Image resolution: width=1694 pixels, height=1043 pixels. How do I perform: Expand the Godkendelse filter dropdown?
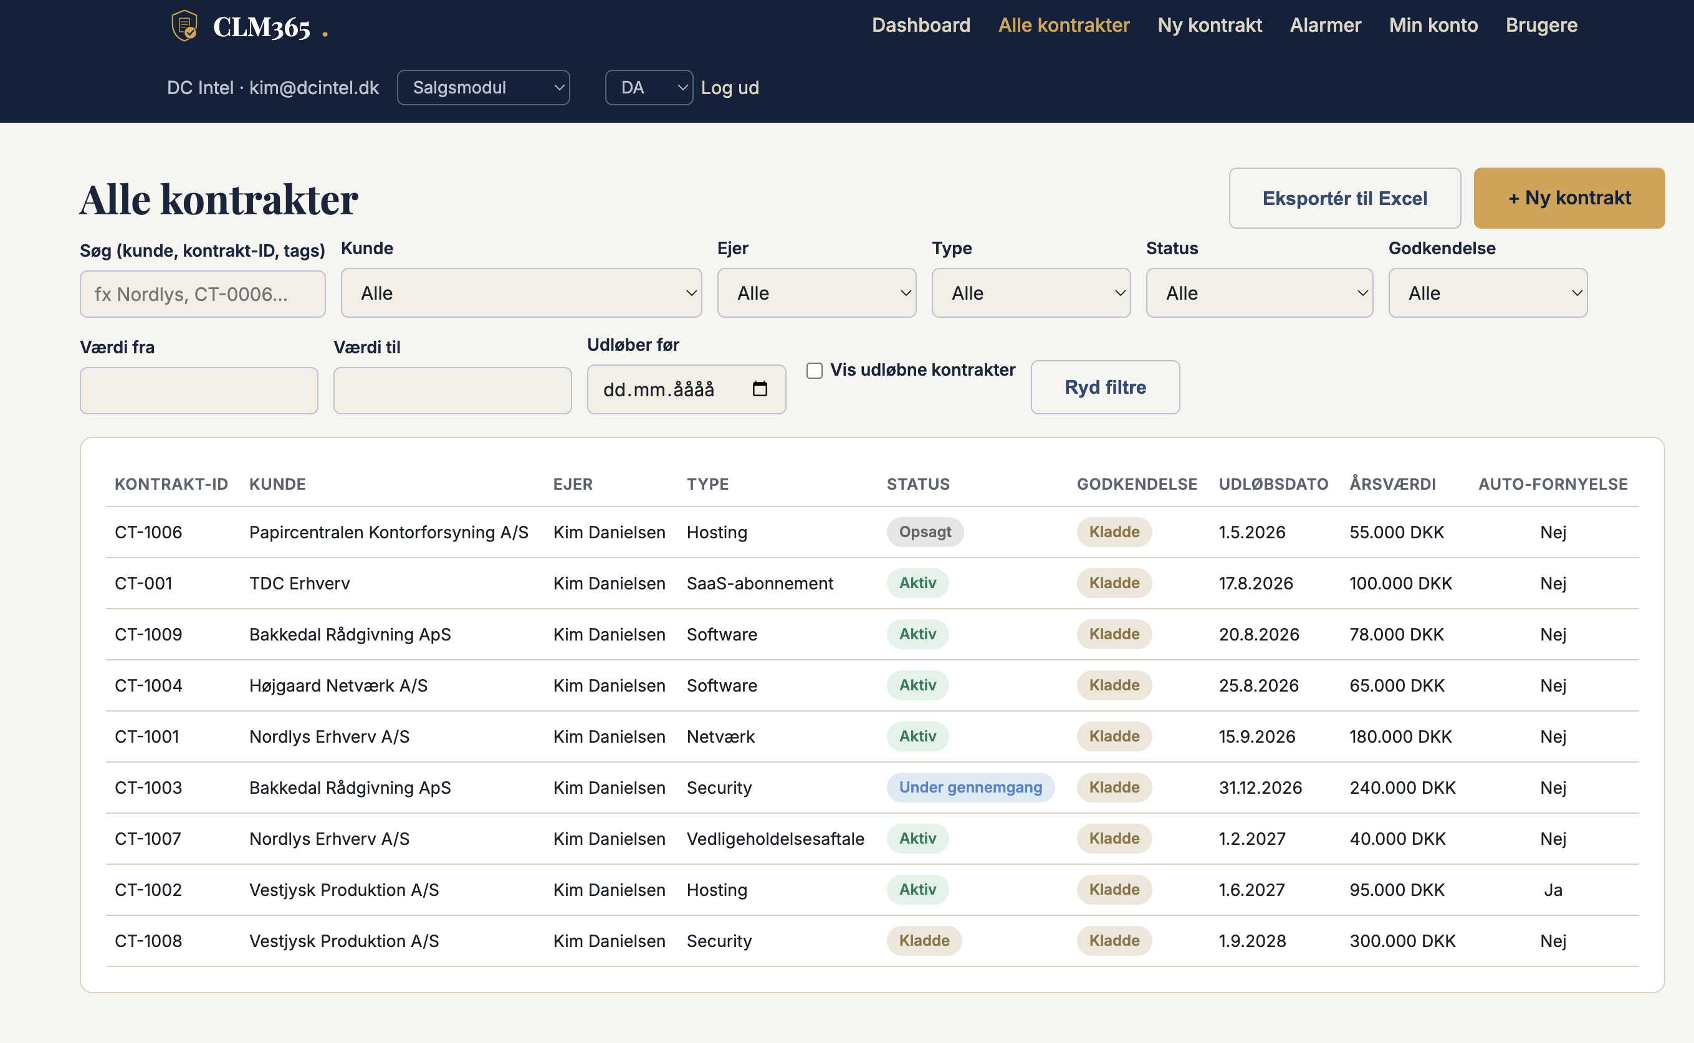point(1488,293)
